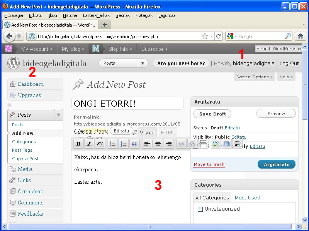
Task: Go forward with the browser forward arrow
Action: pyautogui.click(x=19, y=36)
